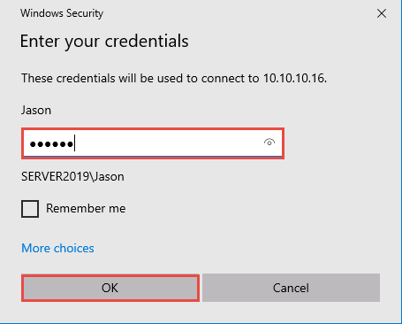Select the Jason username label

[x=36, y=111]
